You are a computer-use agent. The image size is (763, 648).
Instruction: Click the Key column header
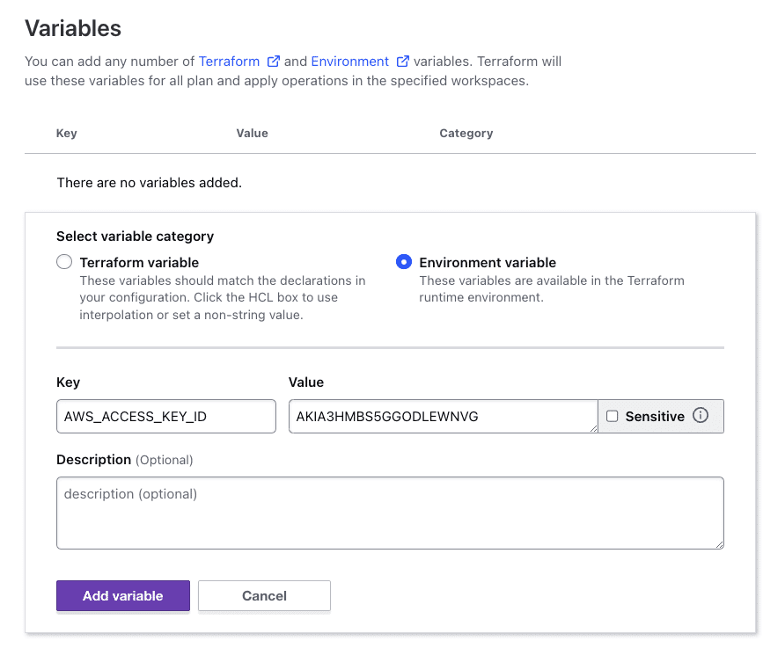(x=67, y=133)
